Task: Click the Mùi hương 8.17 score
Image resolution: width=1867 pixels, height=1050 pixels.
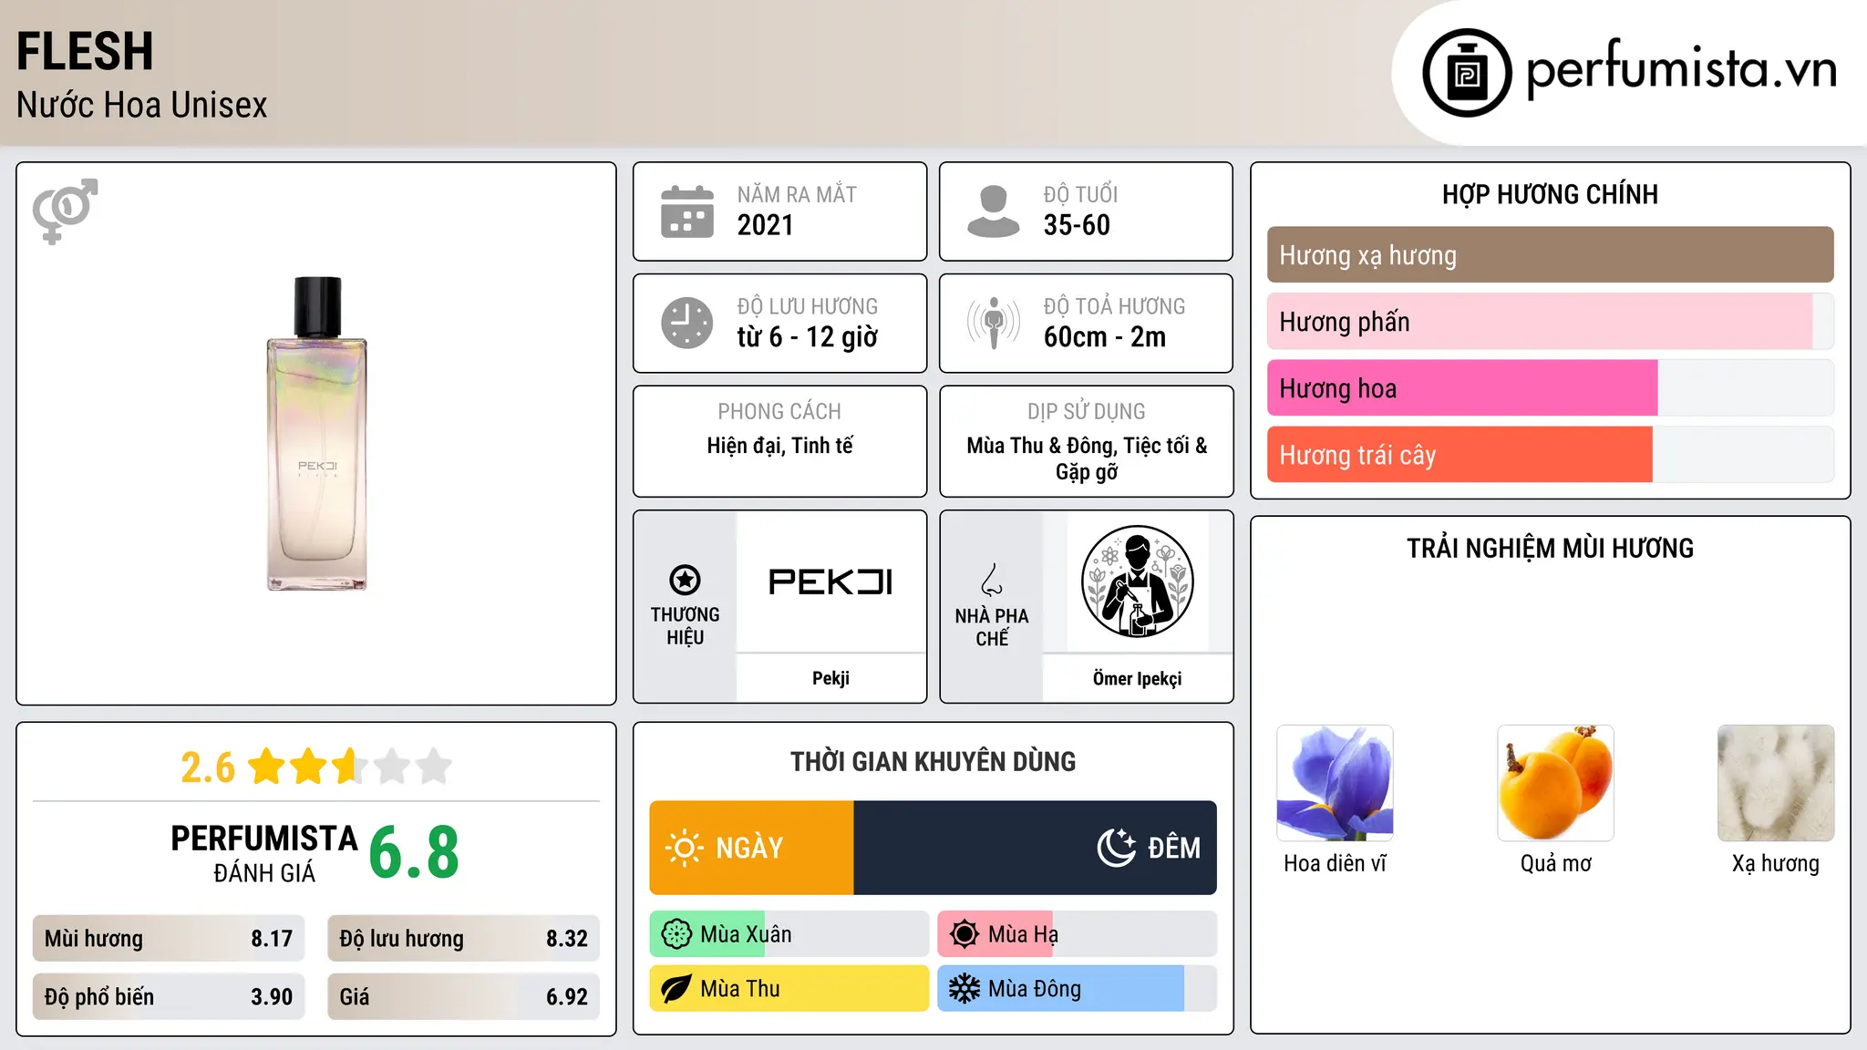Action: 169,939
